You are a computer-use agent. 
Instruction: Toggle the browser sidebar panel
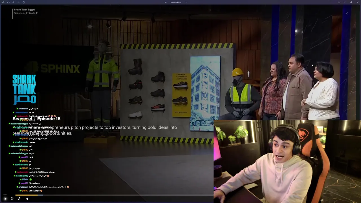pyautogui.click(x=8, y=2)
